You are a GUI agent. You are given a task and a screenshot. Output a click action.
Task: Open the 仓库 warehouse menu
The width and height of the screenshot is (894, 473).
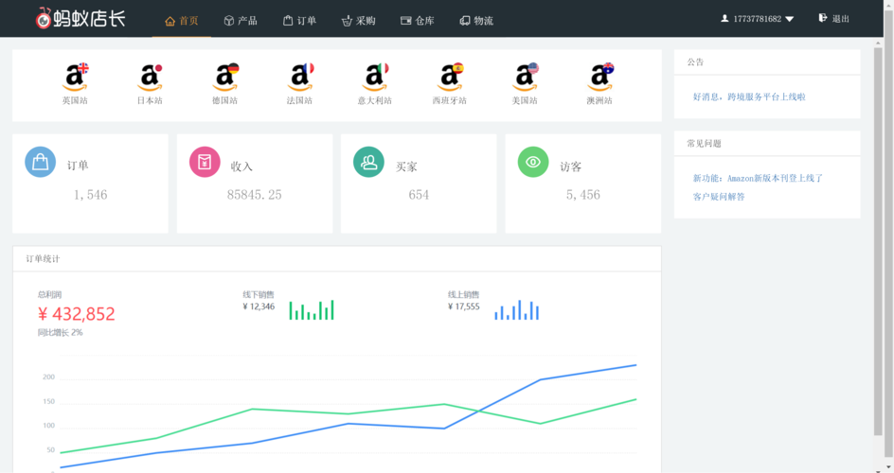tap(417, 21)
